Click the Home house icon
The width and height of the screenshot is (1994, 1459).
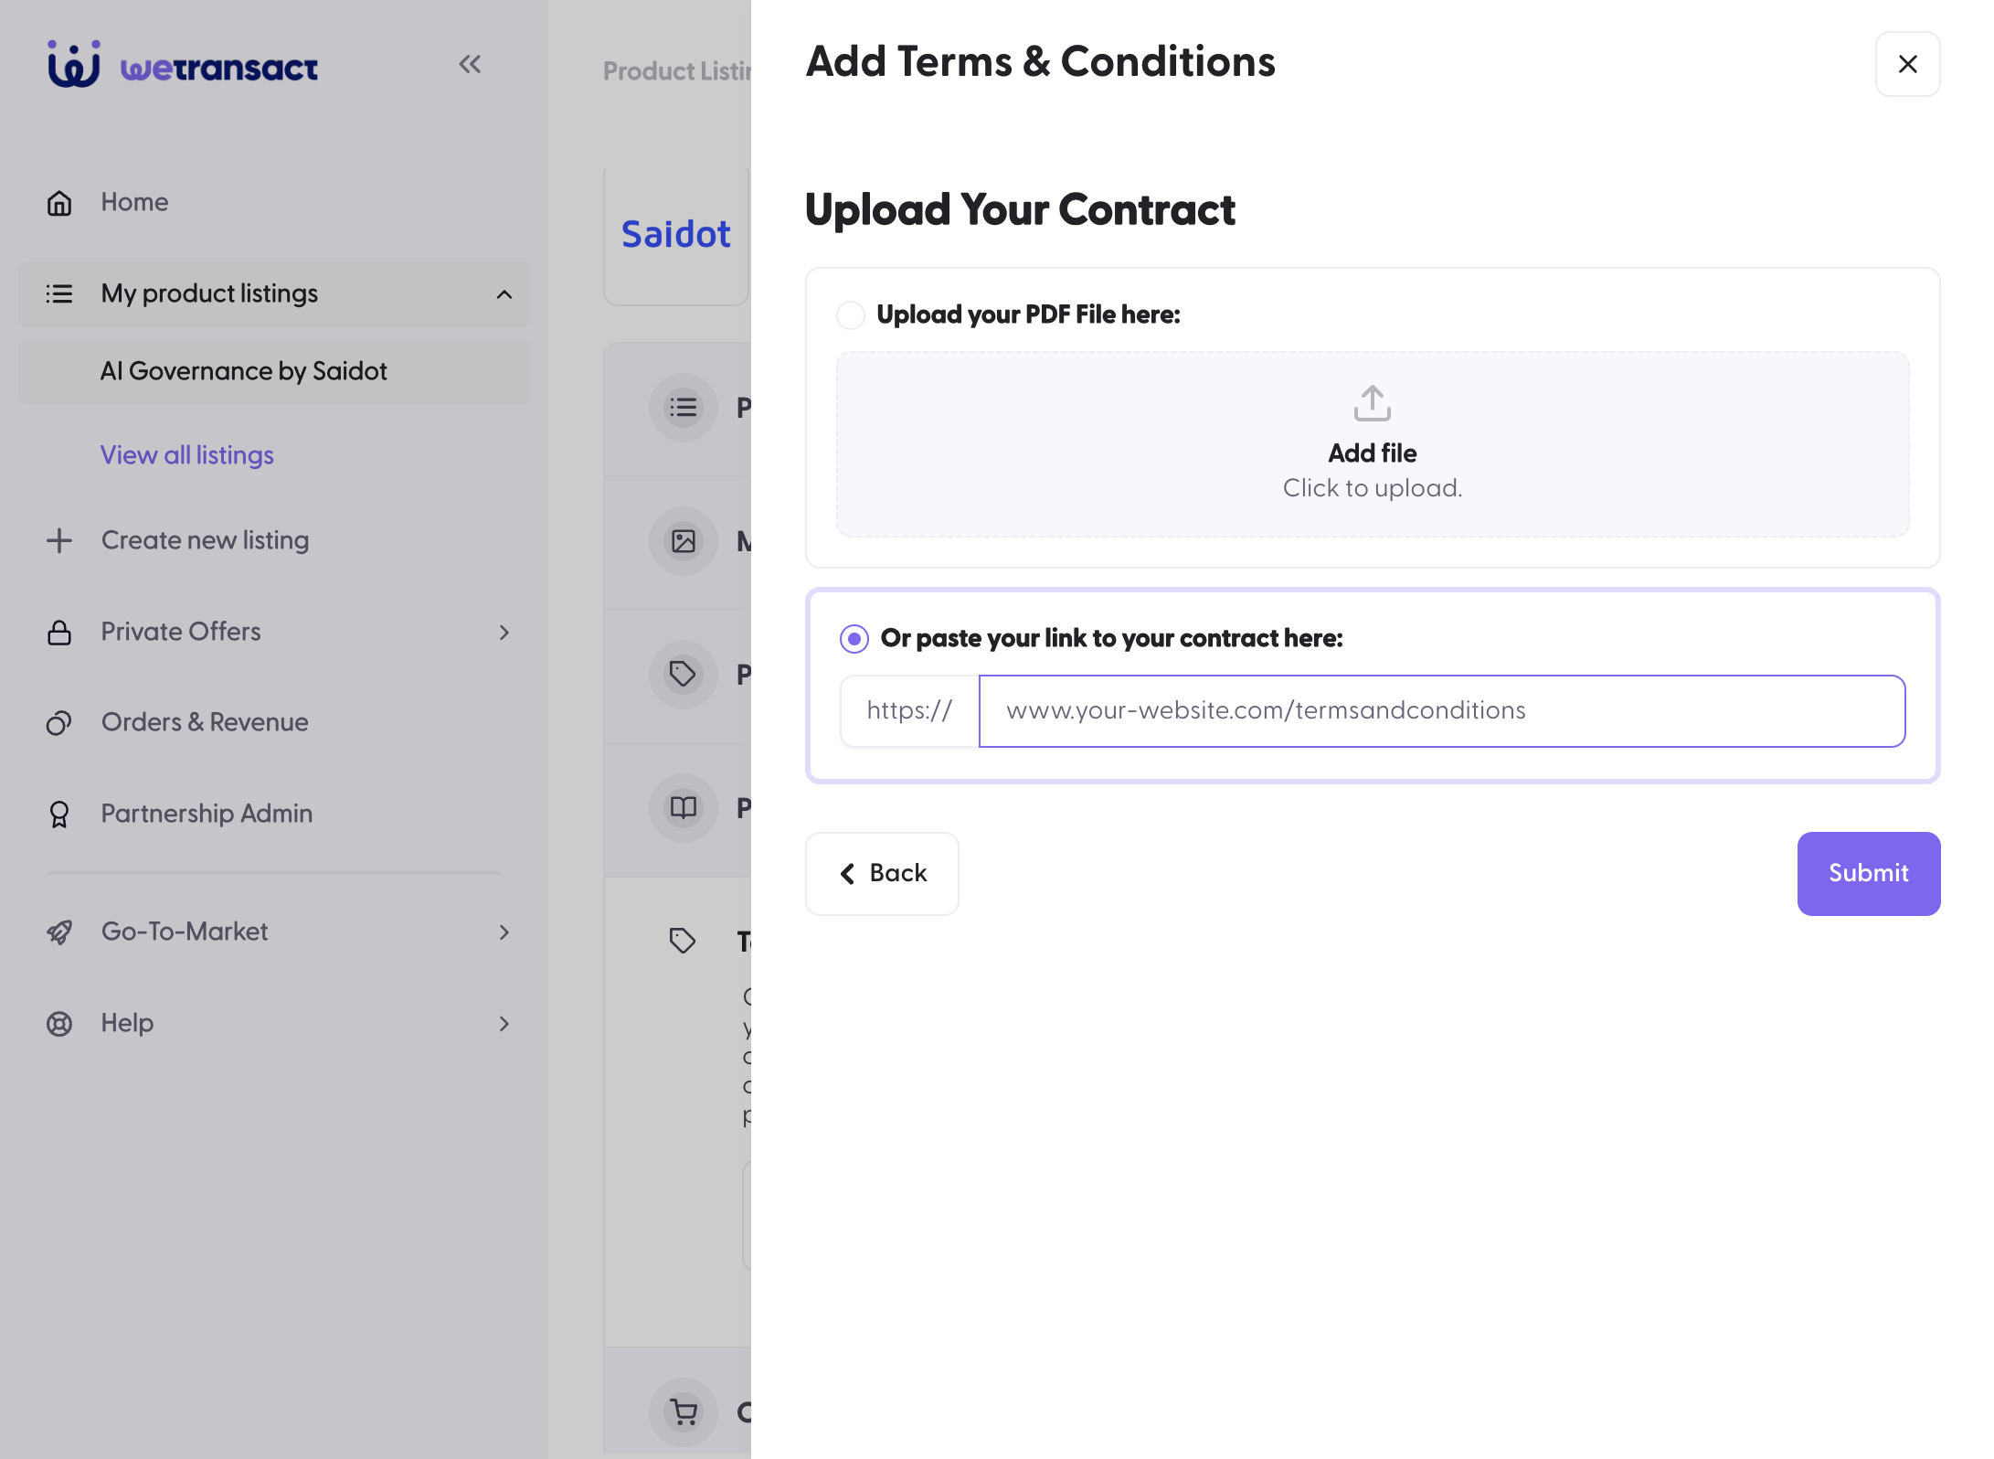59,203
